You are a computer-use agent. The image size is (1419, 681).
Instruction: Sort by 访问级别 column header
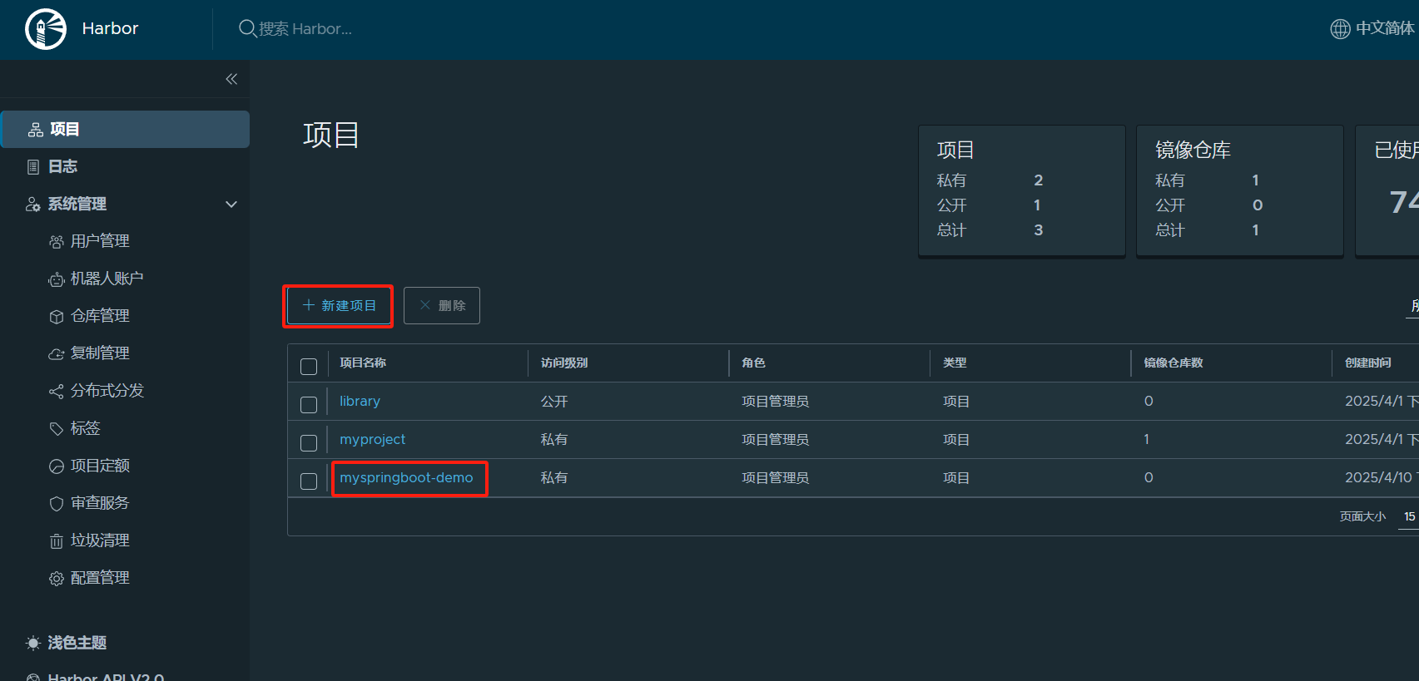(x=564, y=363)
